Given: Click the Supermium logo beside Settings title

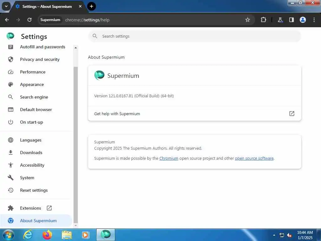Looking at the screenshot, I should (10, 36).
